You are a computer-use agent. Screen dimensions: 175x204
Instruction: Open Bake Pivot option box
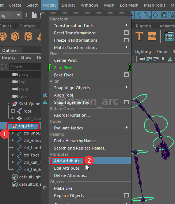click(126, 75)
